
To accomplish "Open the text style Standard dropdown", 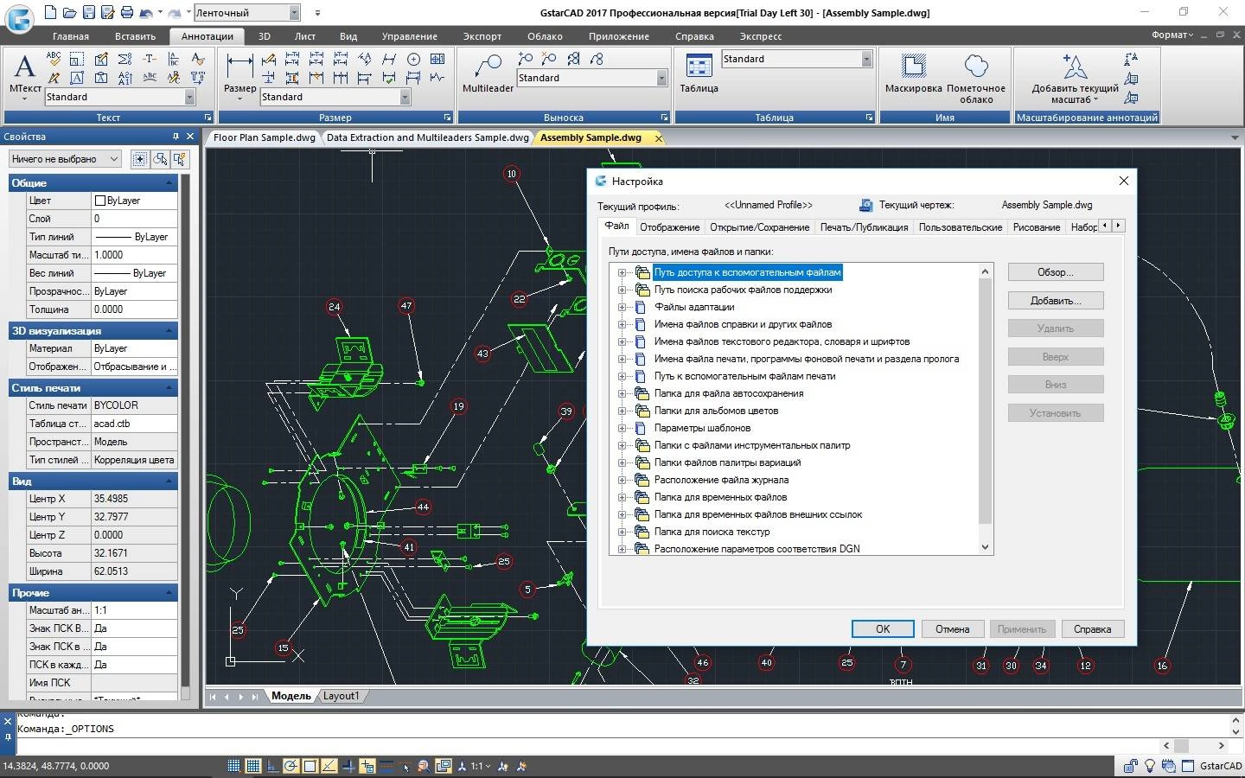I will coord(189,97).
